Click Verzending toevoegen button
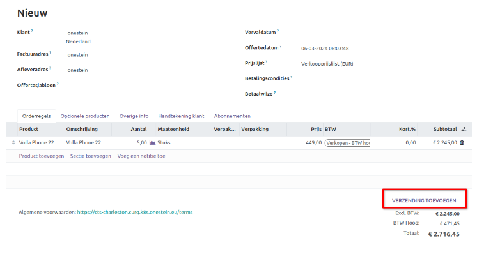 pos(424,200)
